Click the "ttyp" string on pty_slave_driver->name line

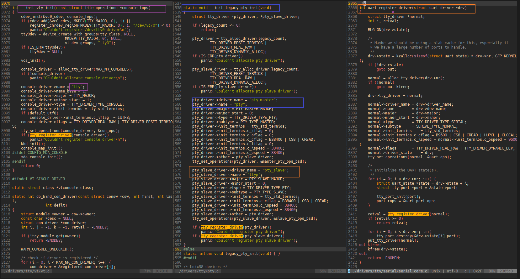(253, 175)
